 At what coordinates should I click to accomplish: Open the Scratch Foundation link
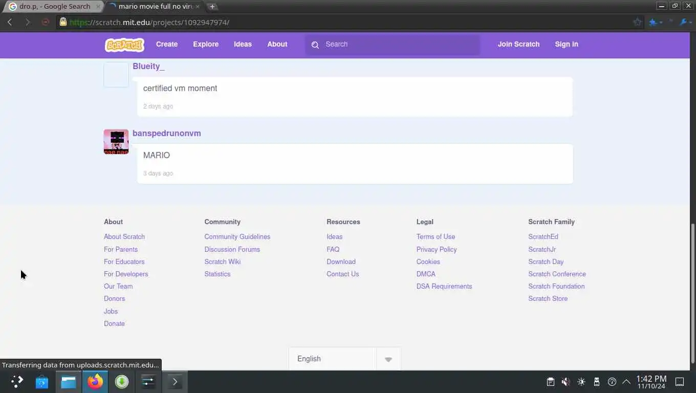pos(556,286)
